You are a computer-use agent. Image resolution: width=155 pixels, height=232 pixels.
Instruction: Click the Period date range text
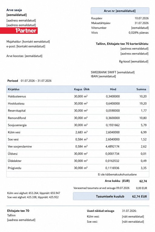(36, 81)
